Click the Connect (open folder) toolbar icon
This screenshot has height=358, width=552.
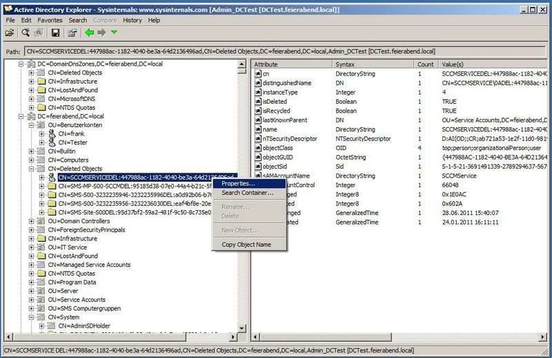pyautogui.click(x=10, y=32)
